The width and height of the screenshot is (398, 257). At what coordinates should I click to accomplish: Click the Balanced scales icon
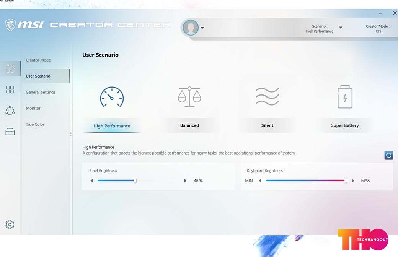click(189, 97)
